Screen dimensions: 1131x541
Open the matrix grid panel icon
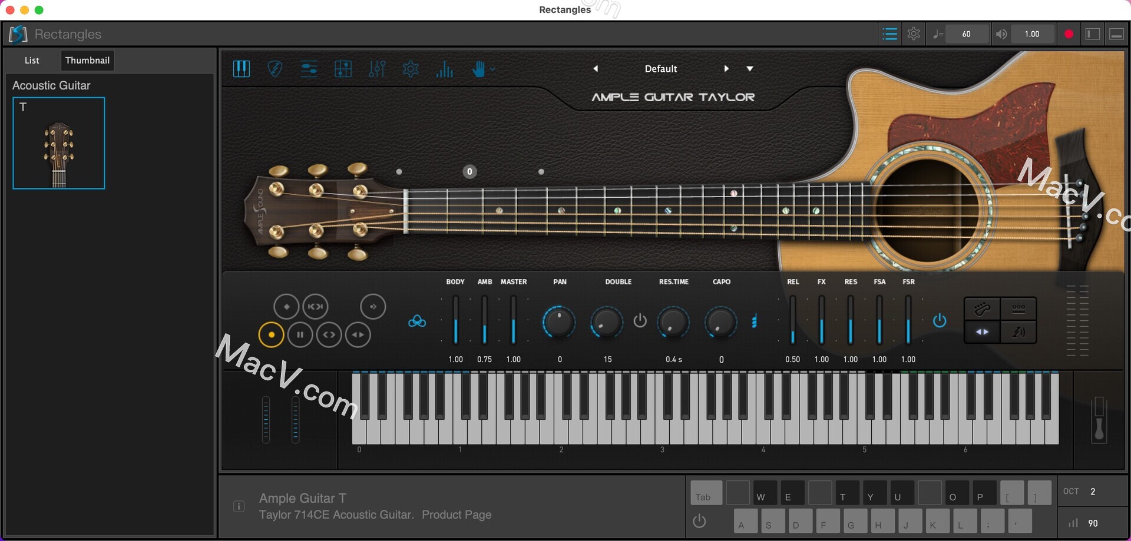click(343, 69)
